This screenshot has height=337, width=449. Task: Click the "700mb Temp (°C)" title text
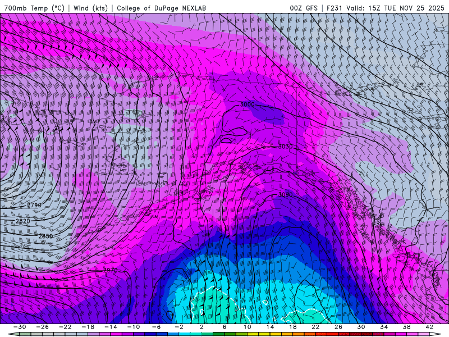pos(34,8)
